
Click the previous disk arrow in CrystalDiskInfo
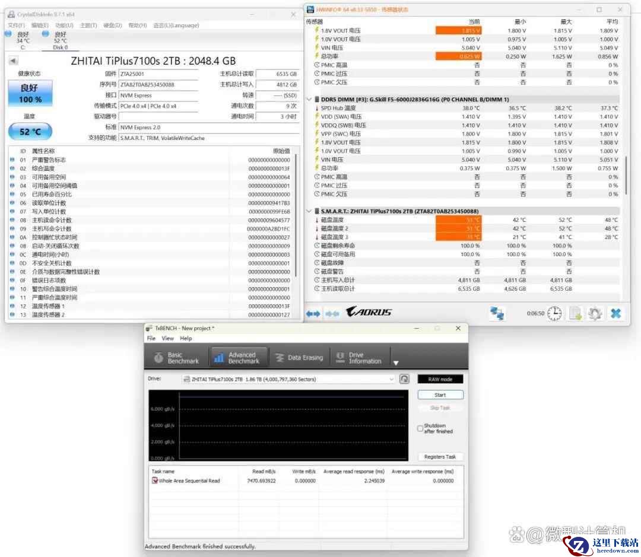coord(13,61)
